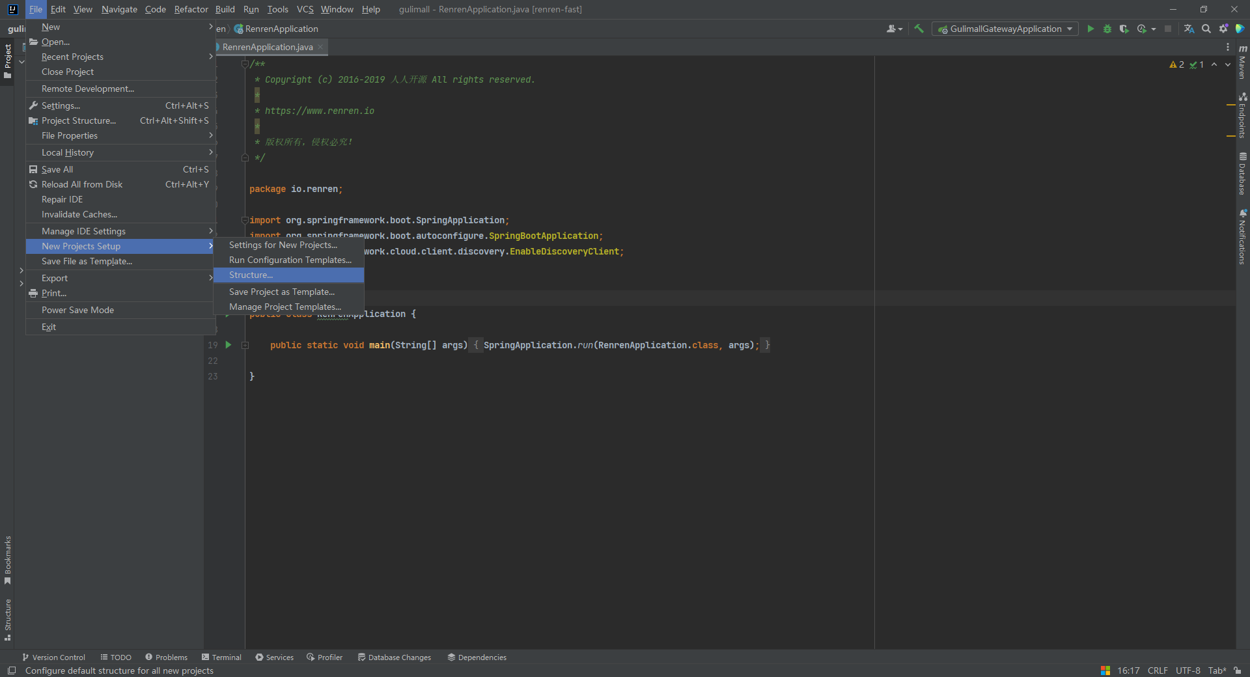Toggle Power Save Mode

[77, 310]
